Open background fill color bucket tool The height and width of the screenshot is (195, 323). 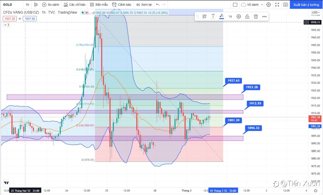(222, 16)
